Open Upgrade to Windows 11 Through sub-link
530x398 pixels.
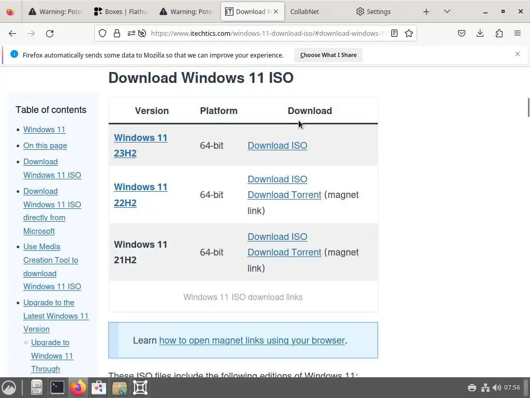52,356
